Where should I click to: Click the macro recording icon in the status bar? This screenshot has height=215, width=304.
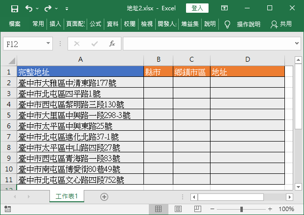point(7,209)
